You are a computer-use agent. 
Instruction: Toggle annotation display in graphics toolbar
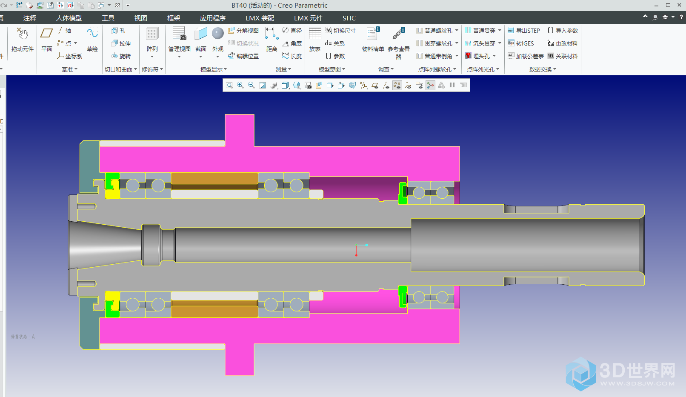coord(419,85)
